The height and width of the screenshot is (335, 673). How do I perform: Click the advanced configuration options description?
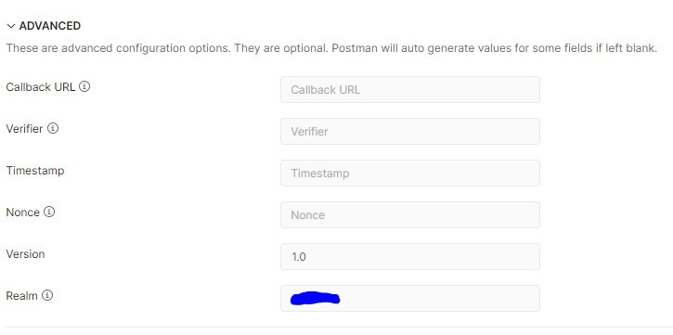pyautogui.click(x=331, y=48)
